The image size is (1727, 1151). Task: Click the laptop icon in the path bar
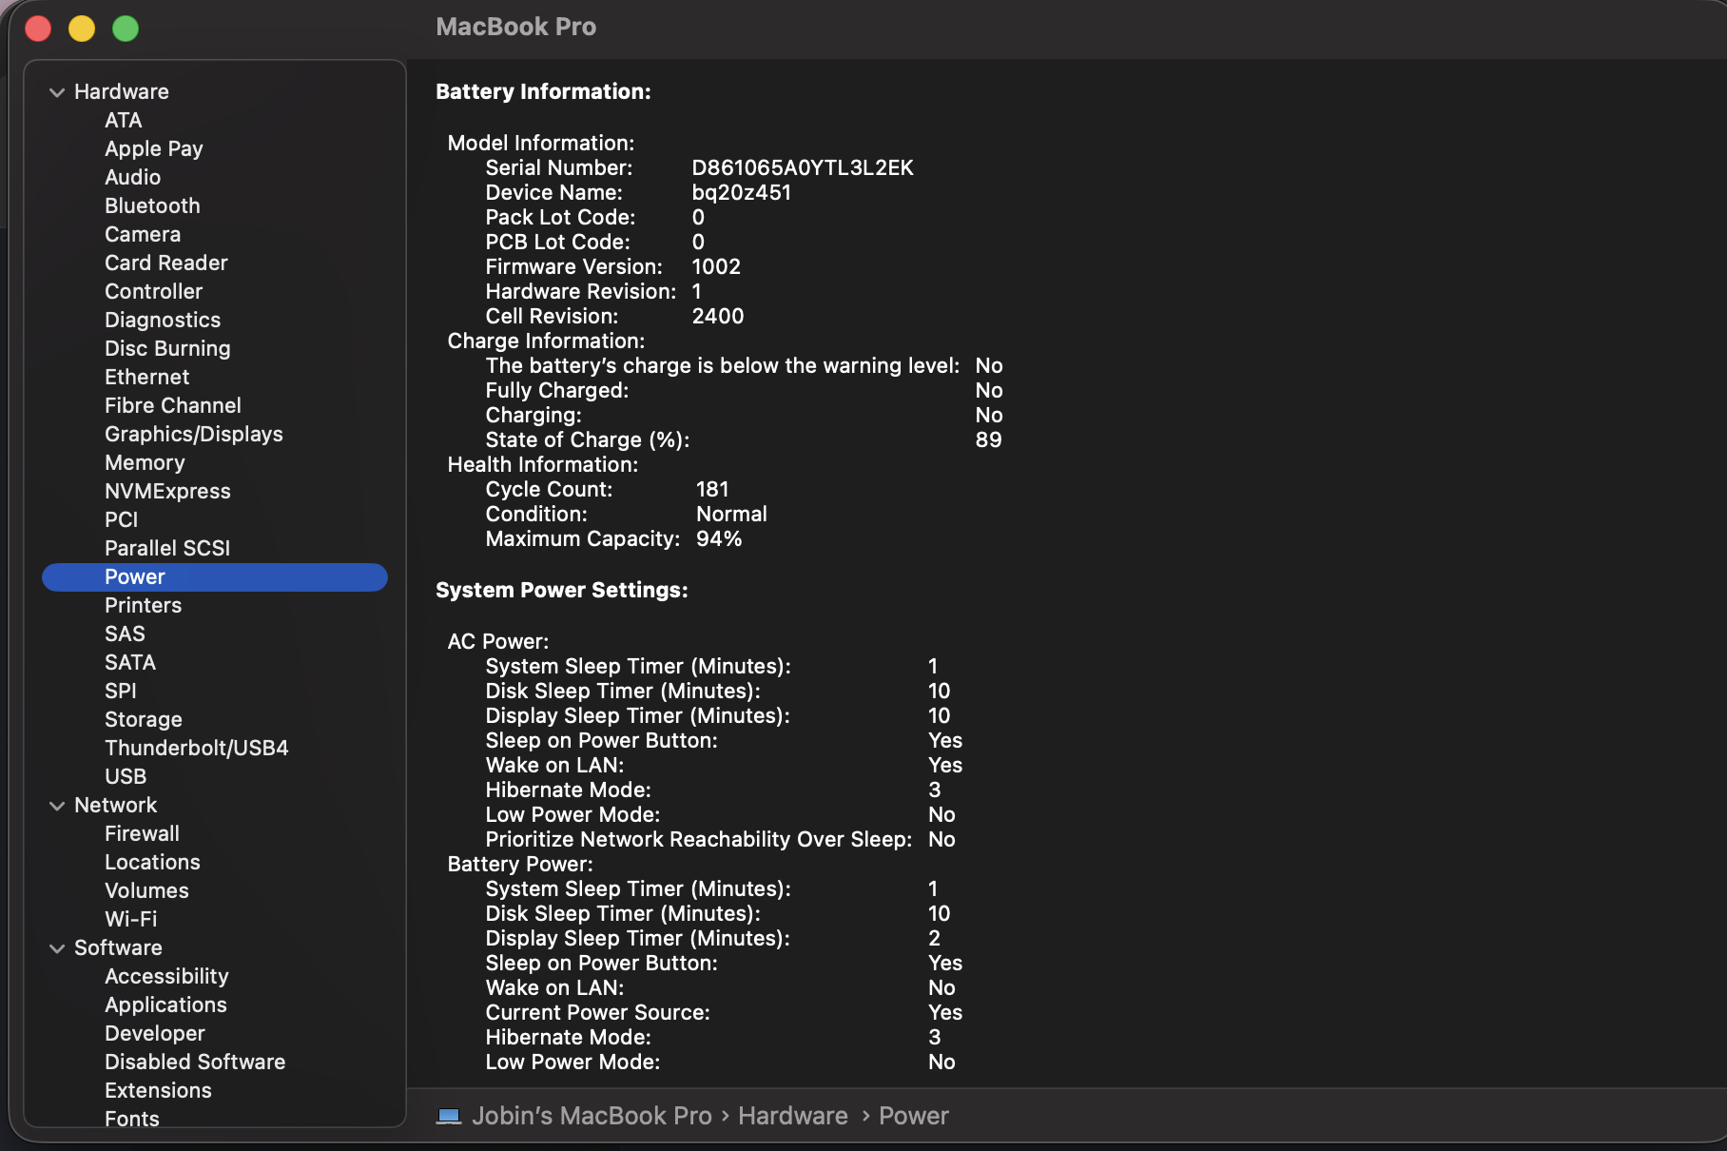pos(449,1116)
